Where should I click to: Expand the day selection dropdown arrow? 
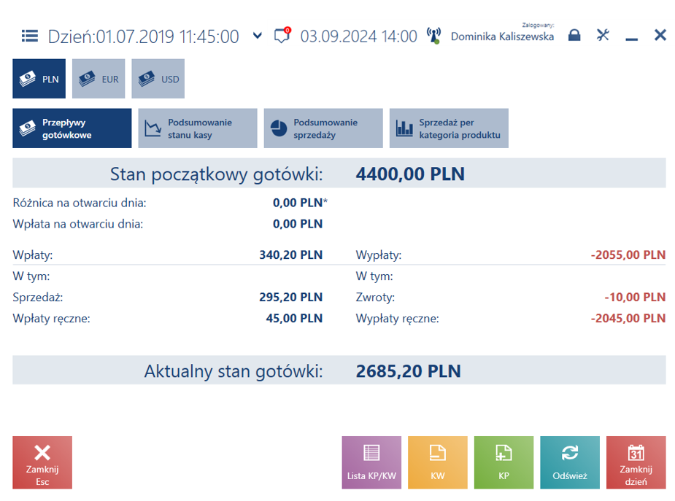click(258, 36)
